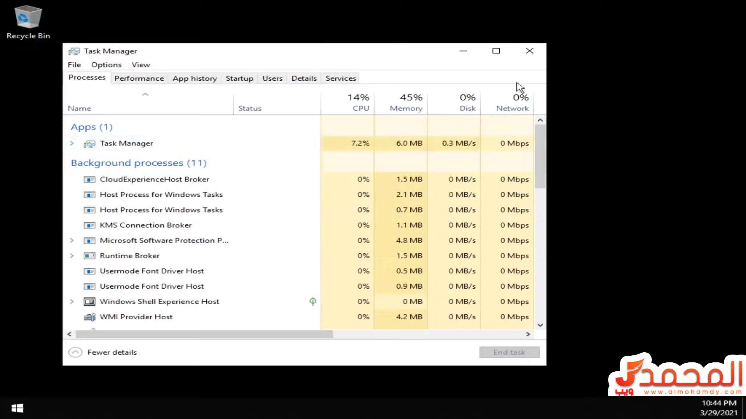
Task: Click the Windows Start button
Action: click(x=17, y=408)
